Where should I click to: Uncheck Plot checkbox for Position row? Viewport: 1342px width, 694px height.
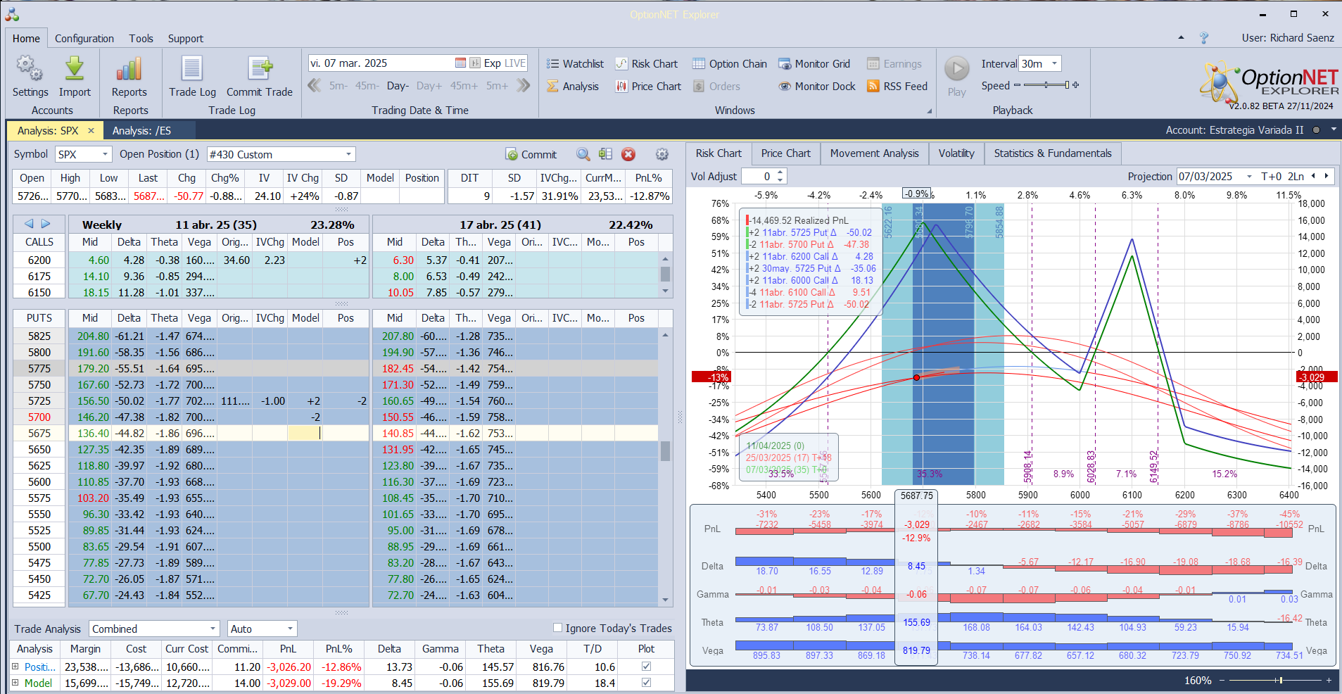pyautogui.click(x=646, y=667)
